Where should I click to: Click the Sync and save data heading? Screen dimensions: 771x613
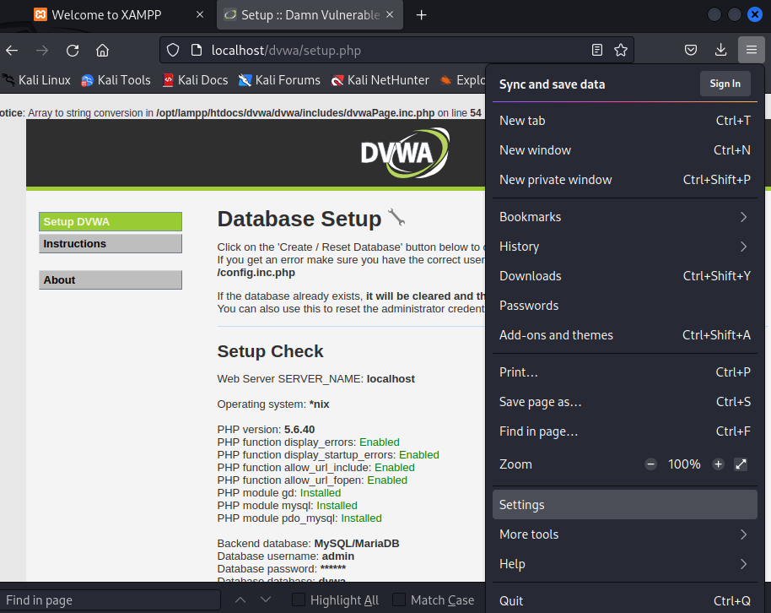(553, 84)
